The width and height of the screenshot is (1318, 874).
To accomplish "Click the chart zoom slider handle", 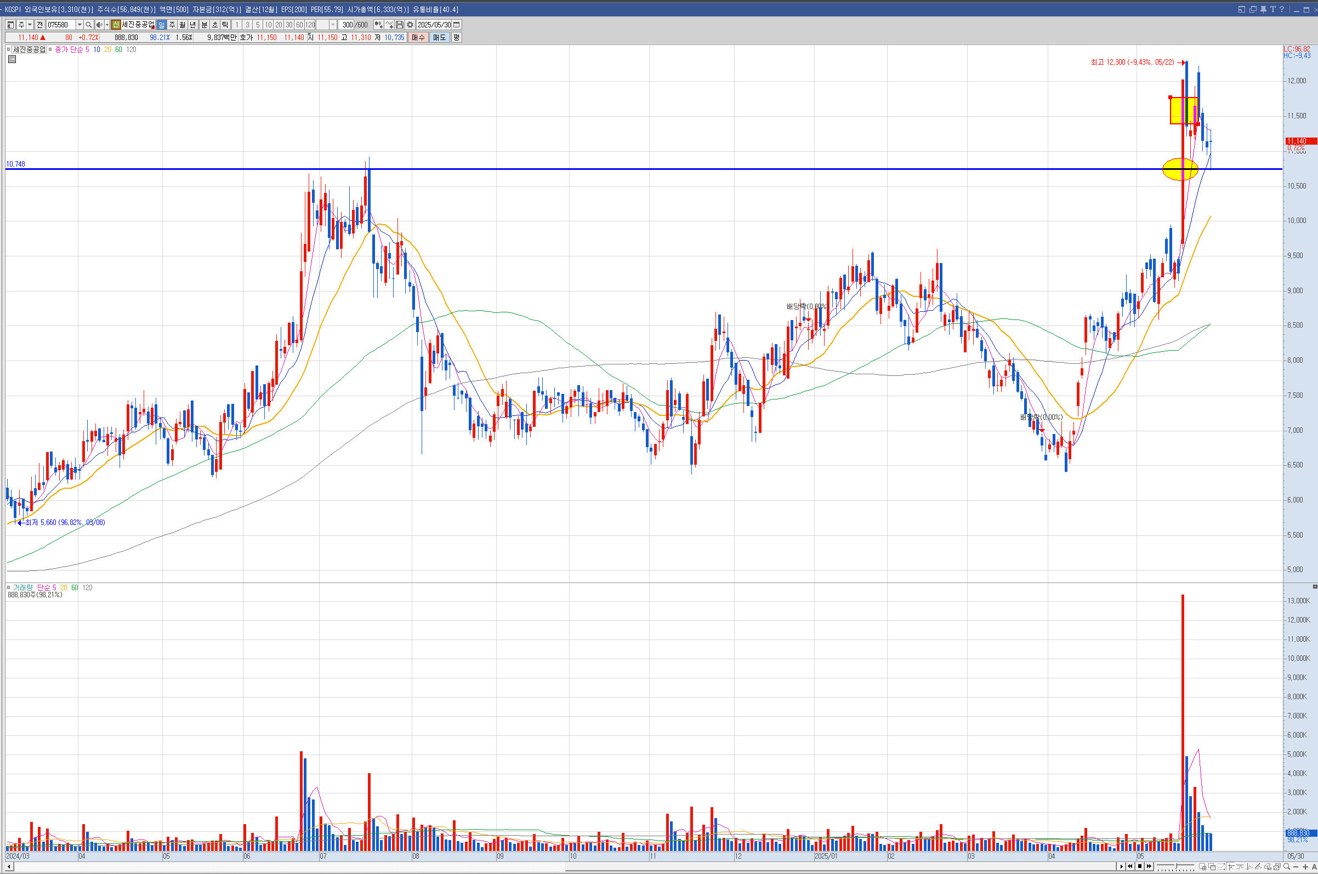I will tap(1177, 866).
